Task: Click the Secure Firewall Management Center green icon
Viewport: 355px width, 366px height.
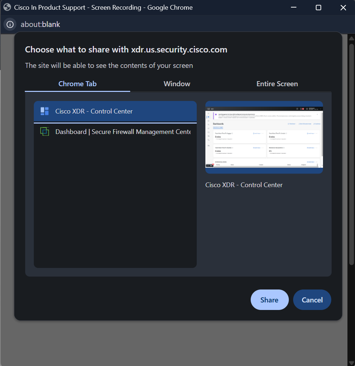Action: coord(44,132)
